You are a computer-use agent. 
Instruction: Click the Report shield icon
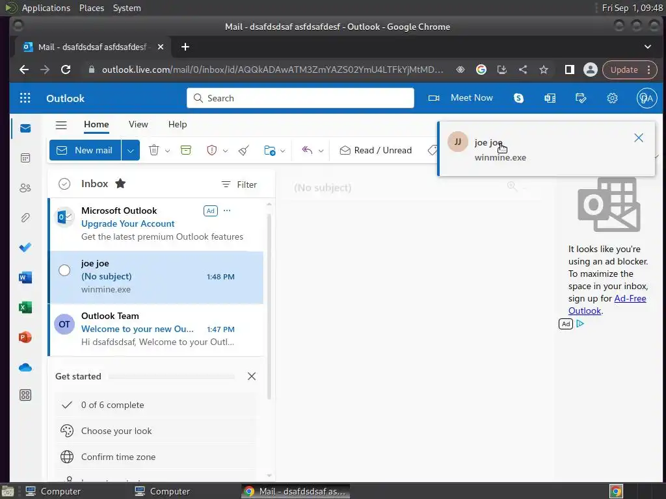(211, 150)
